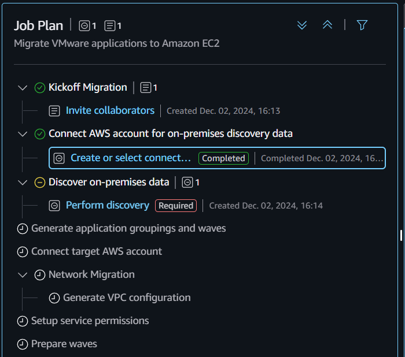Viewport: 405px width, 357px height.
Task: Open the filter funnel icon
Action: [x=362, y=25]
